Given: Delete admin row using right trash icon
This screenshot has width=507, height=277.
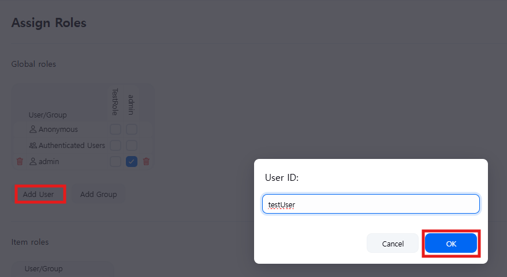Looking at the screenshot, I should (146, 161).
